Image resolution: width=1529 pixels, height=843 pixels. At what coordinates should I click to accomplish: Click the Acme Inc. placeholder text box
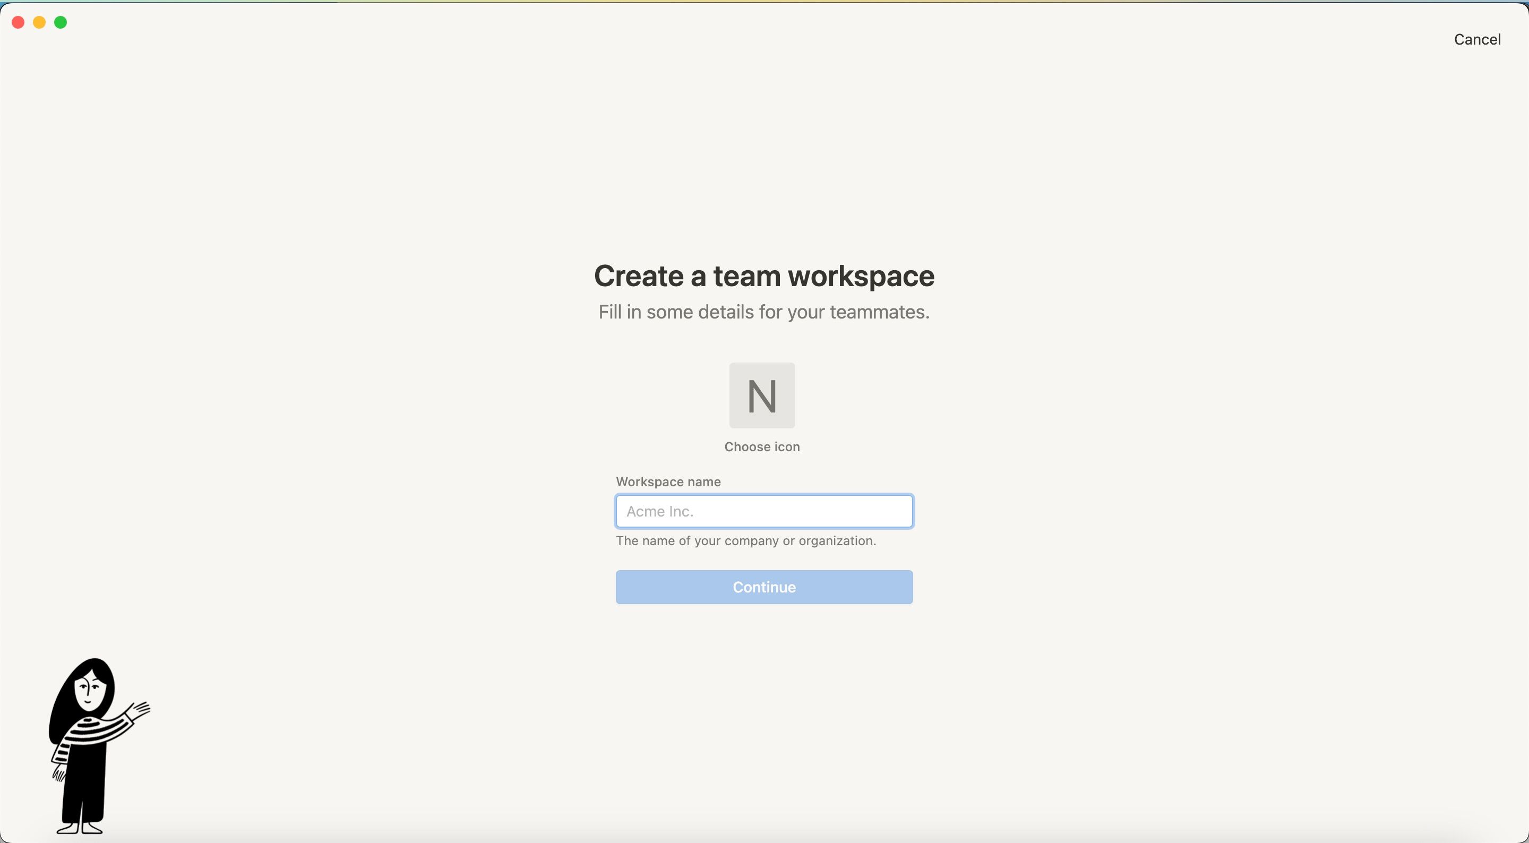(x=763, y=511)
